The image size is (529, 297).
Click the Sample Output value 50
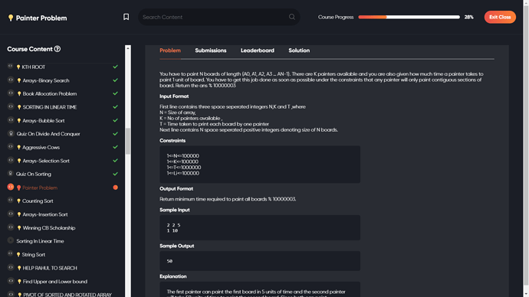point(169,261)
